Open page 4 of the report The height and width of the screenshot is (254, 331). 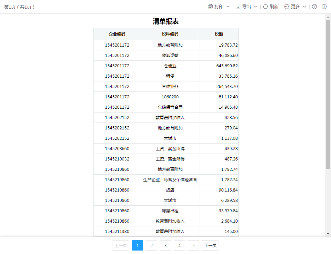[179, 245]
